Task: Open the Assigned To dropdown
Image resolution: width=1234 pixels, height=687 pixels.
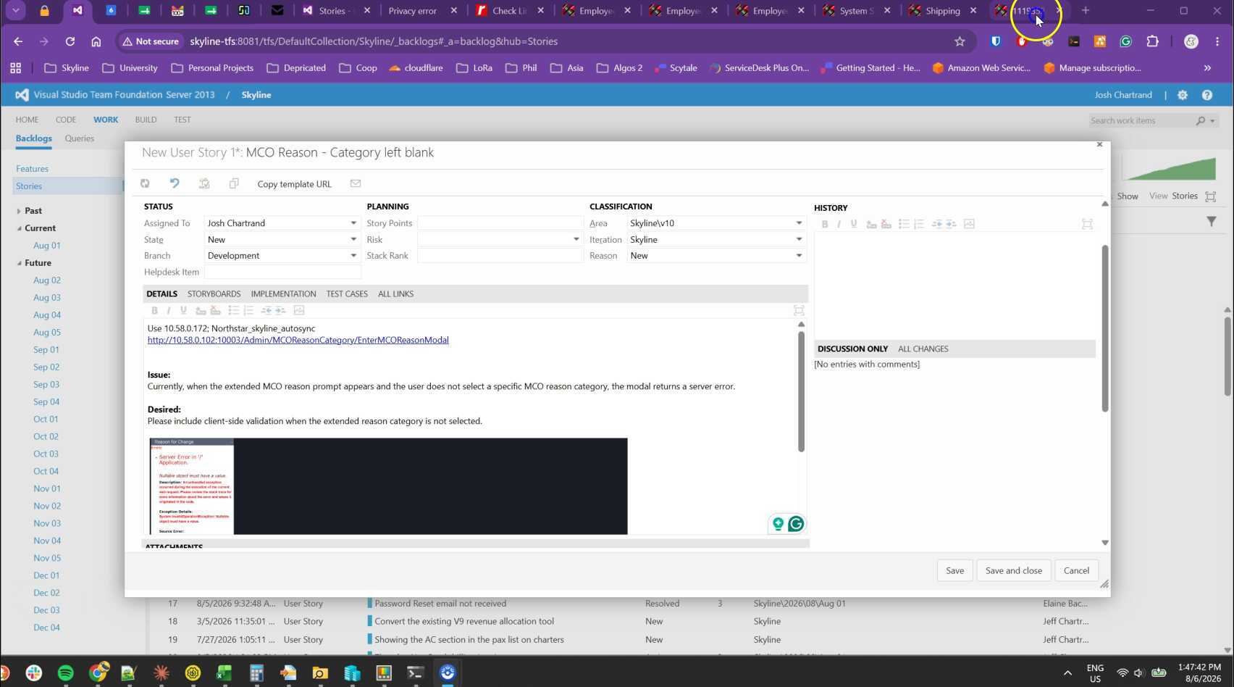Action: click(353, 223)
